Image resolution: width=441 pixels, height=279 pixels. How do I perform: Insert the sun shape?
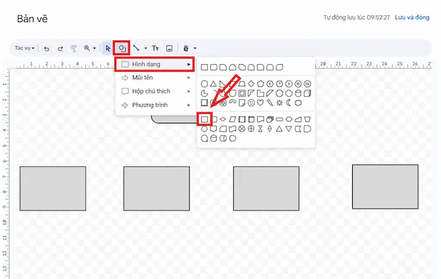279,103
